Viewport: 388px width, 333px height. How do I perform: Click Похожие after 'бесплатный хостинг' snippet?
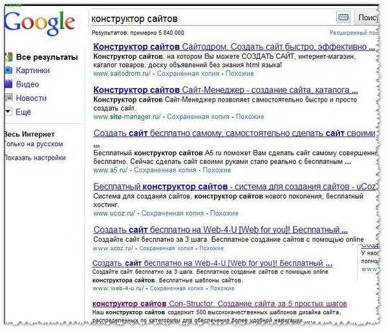(224, 213)
